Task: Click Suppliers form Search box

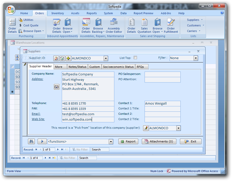Action: coord(100,150)
